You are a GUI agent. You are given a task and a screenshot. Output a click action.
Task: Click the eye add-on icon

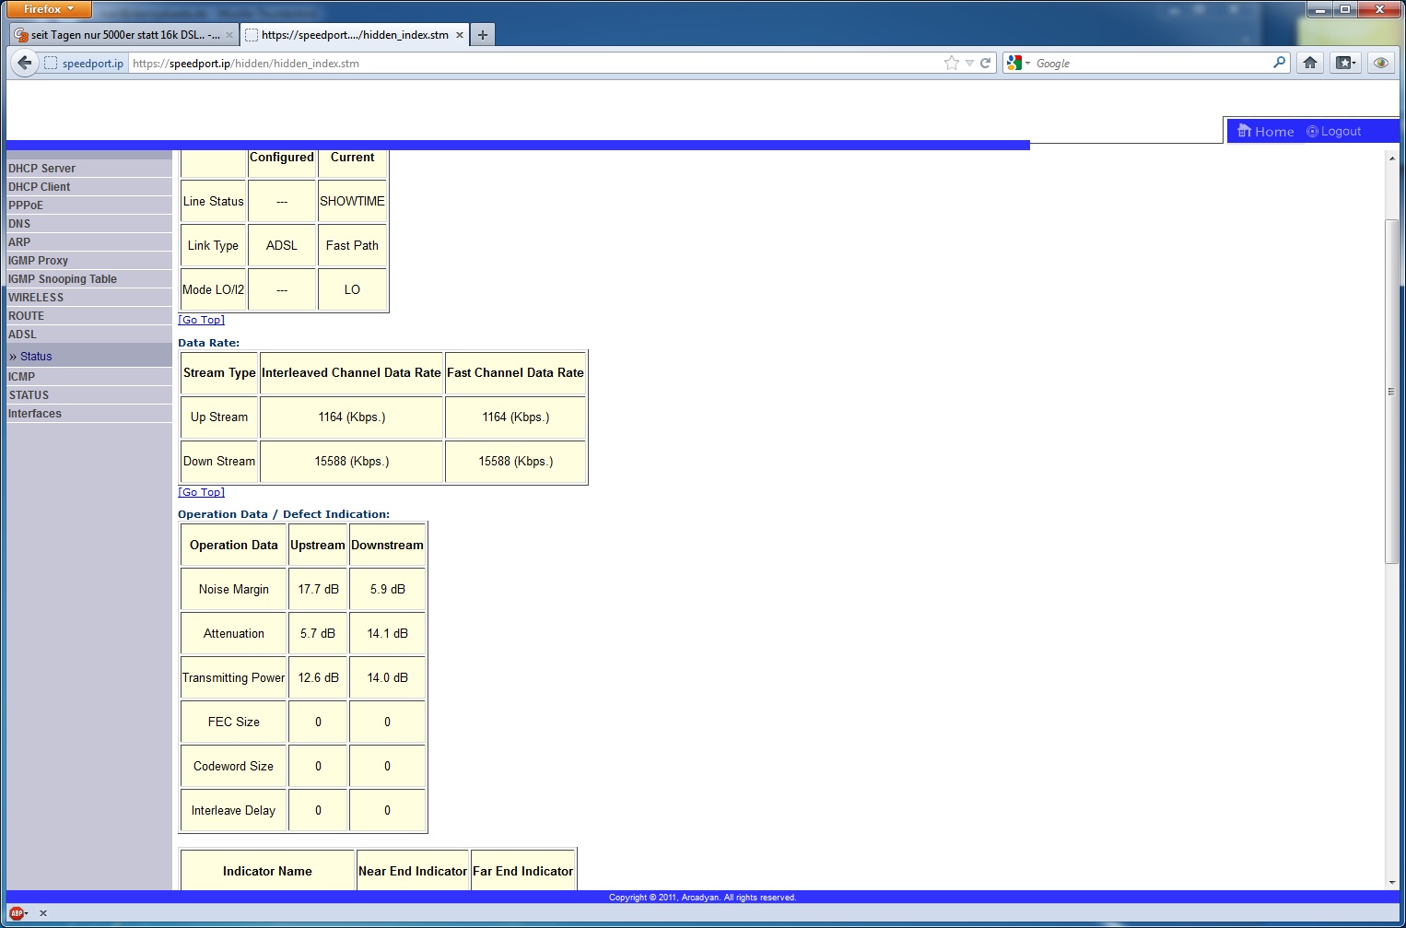tap(1380, 63)
